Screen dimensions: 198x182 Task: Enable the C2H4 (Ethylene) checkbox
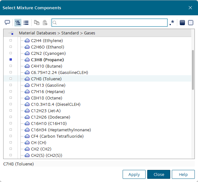(x=11, y=40)
